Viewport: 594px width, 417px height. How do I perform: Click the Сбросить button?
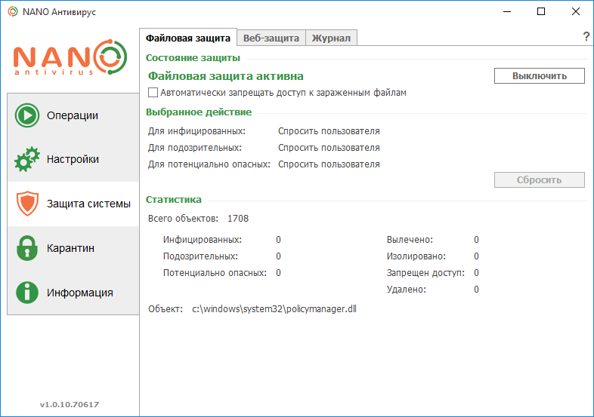[540, 180]
